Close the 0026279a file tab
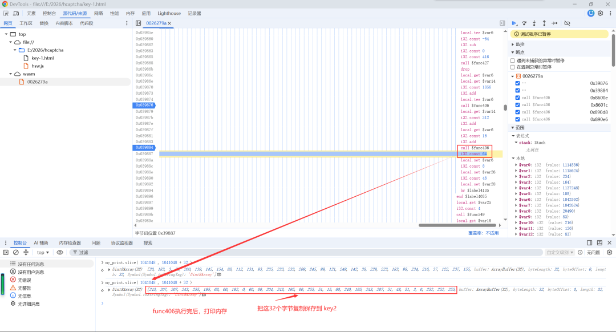Image resolution: width=616 pixels, height=332 pixels. click(169, 23)
